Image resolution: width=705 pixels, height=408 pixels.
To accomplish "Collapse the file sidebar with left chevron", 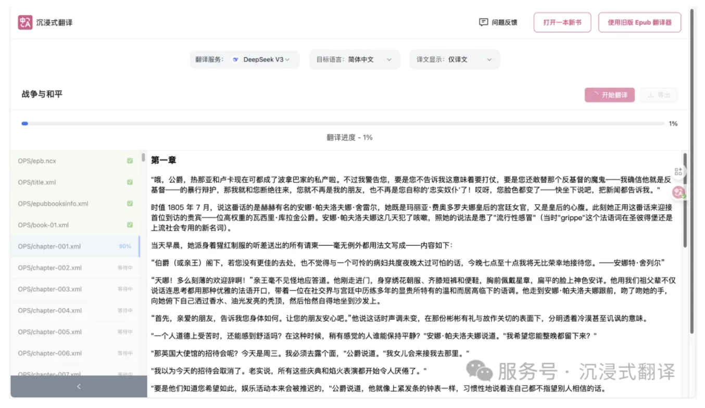I will click(x=79, y=386).
